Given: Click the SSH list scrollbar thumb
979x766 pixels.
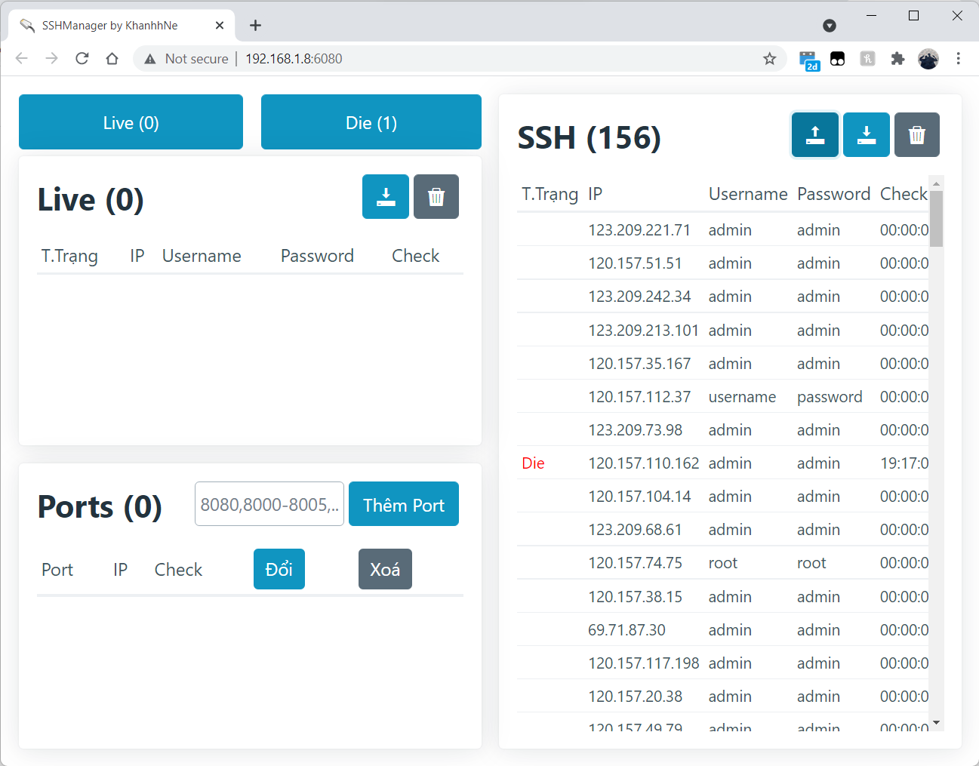Looking at the screenshot, I should [x=937, y=219].
